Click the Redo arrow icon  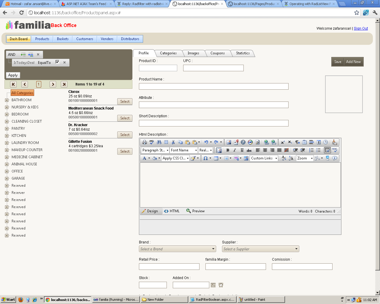tap(216, 142)
